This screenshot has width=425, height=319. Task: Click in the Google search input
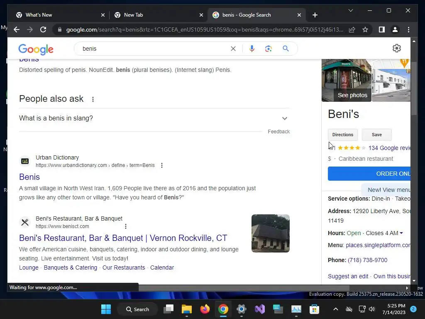pos(154,49)
